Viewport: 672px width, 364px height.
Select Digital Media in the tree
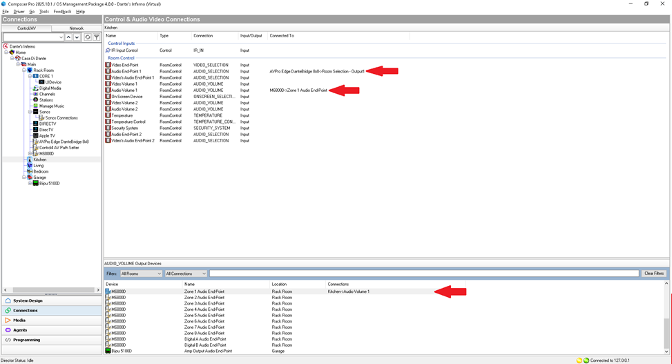pos(50,88)
